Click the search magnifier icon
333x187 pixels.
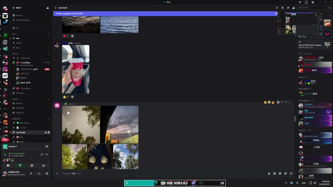pyautogui.click(x=329, y=8)
